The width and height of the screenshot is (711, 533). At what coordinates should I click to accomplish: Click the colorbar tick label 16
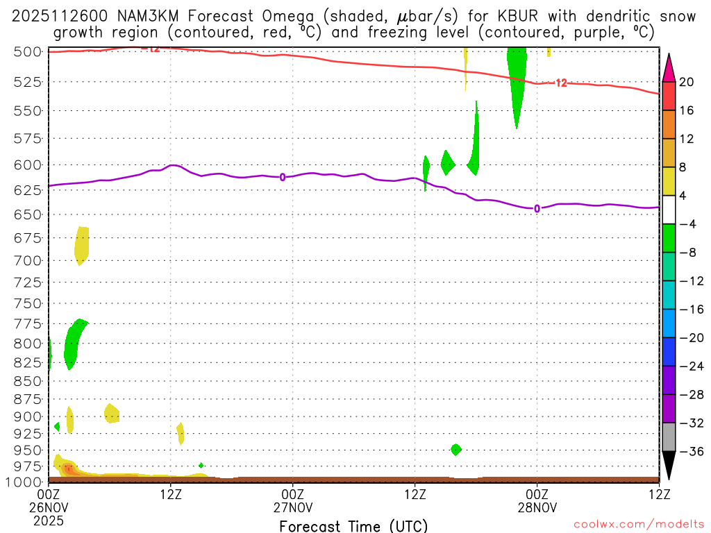point(687,110)
